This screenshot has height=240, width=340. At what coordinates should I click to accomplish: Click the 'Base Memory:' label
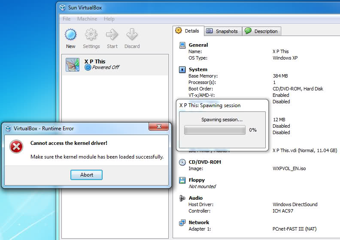203,76
